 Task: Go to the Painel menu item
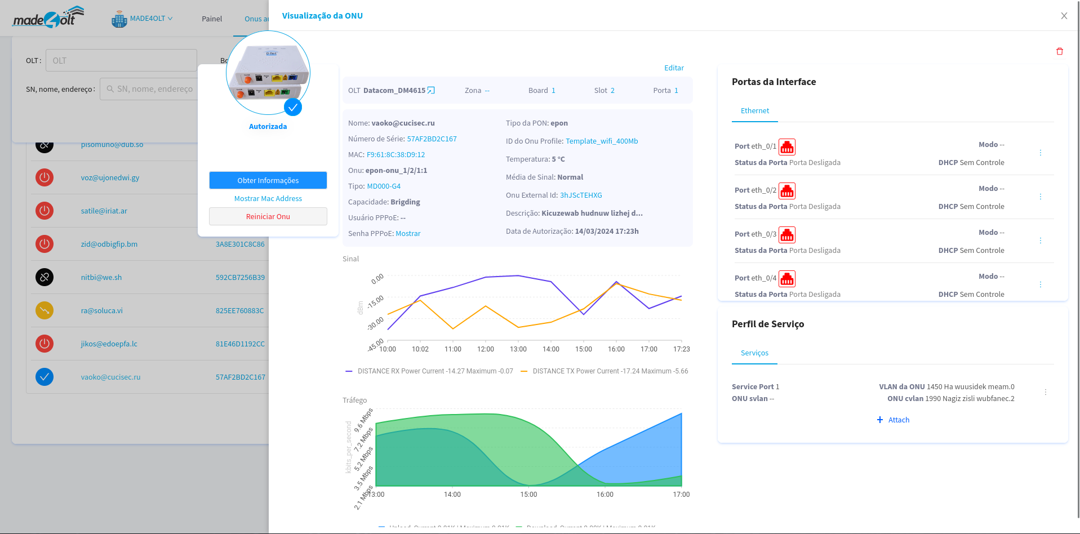(x=212, y=19)
